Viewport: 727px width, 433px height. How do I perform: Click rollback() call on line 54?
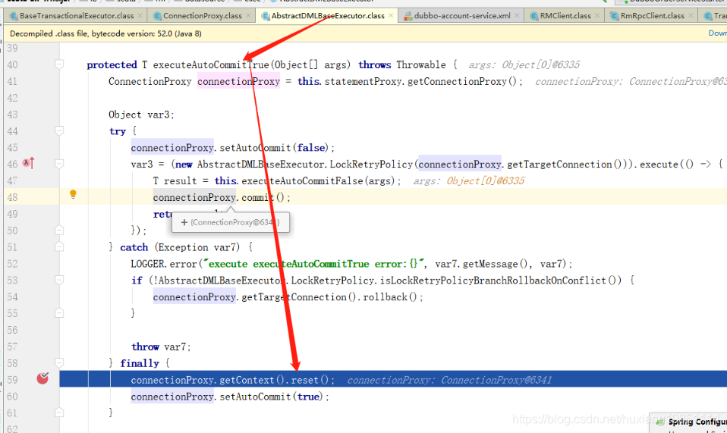click(x=389, y=297)
